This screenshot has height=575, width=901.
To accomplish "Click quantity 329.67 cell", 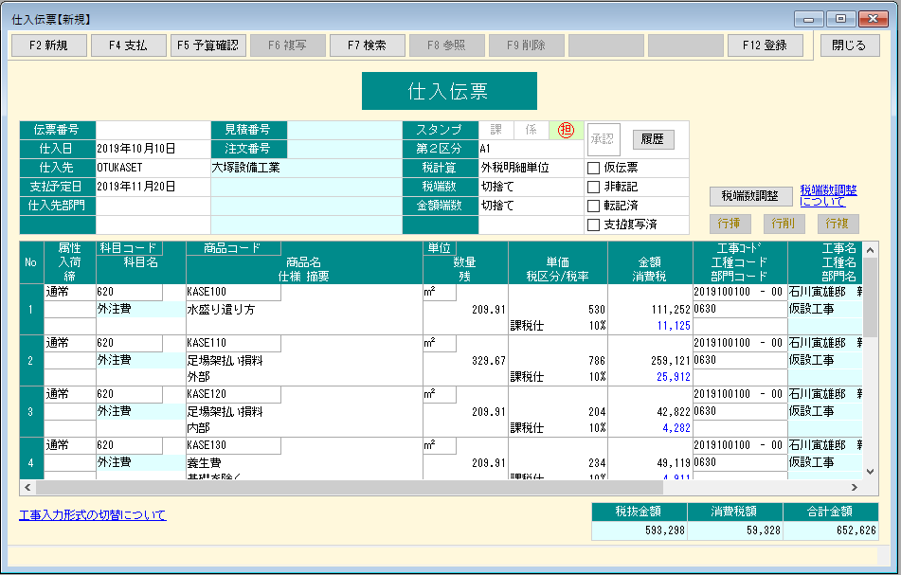I will coord(465,361).
